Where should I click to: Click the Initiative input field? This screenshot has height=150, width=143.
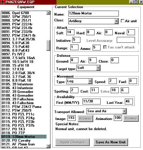76,40
